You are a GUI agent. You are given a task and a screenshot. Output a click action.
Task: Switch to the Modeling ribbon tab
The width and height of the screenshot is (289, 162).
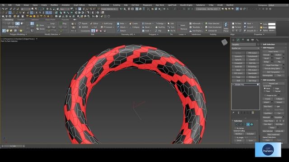9,20
